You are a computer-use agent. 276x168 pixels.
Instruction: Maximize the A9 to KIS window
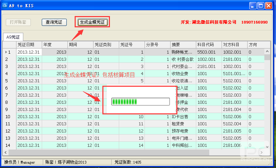point(261,5)
